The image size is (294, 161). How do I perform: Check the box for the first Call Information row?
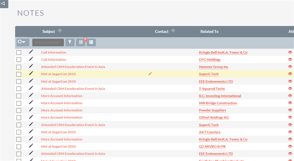coord(19,53)
